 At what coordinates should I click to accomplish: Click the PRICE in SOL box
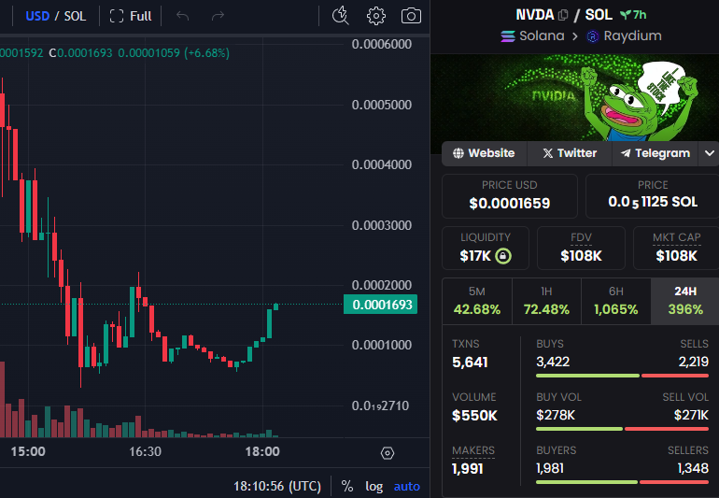tap(653, 196)
